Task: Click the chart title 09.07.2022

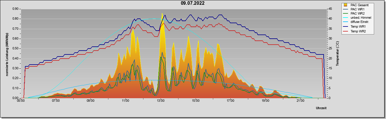Action: point(193,4)
